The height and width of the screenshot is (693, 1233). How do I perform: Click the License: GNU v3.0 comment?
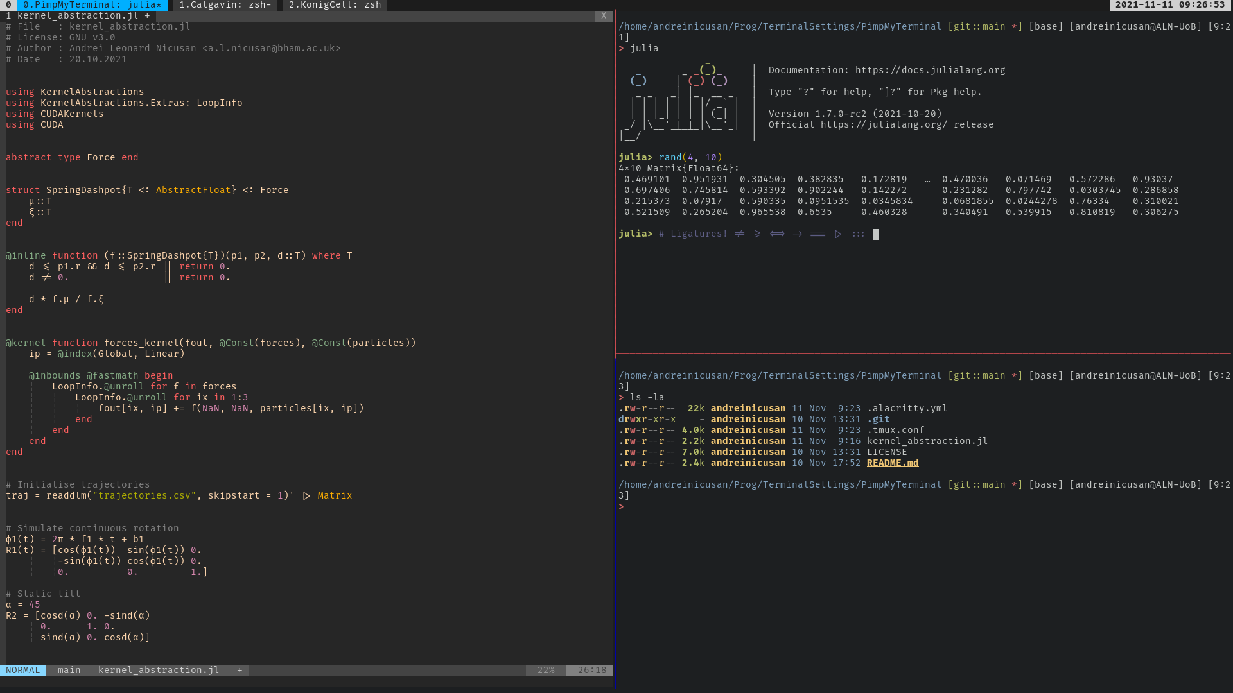pos(60,38)
